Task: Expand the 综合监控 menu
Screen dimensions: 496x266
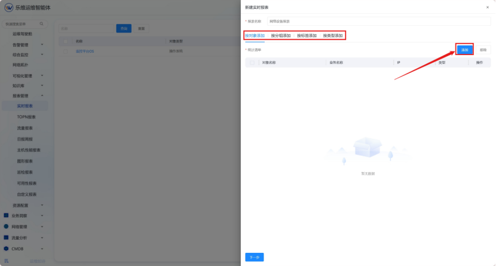Action: [42, 55]
